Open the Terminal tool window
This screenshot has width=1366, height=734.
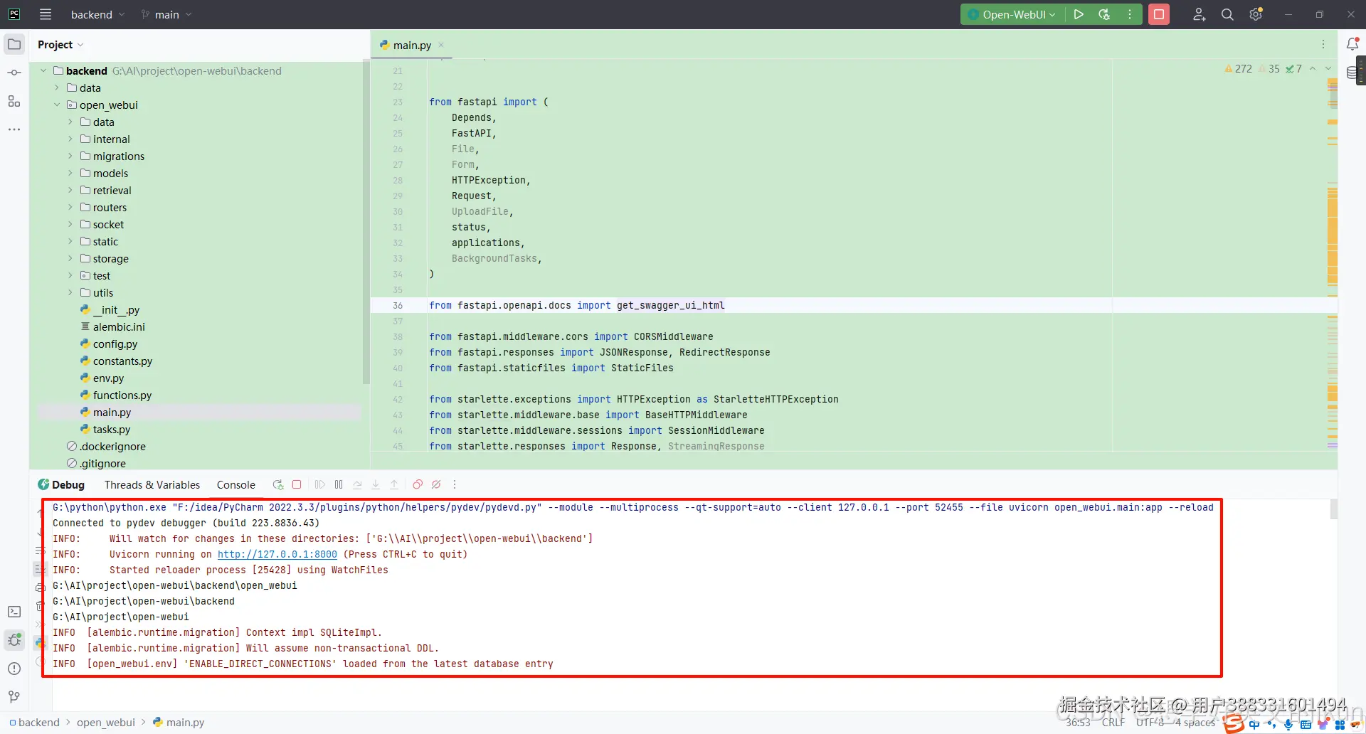click(14, 612)
